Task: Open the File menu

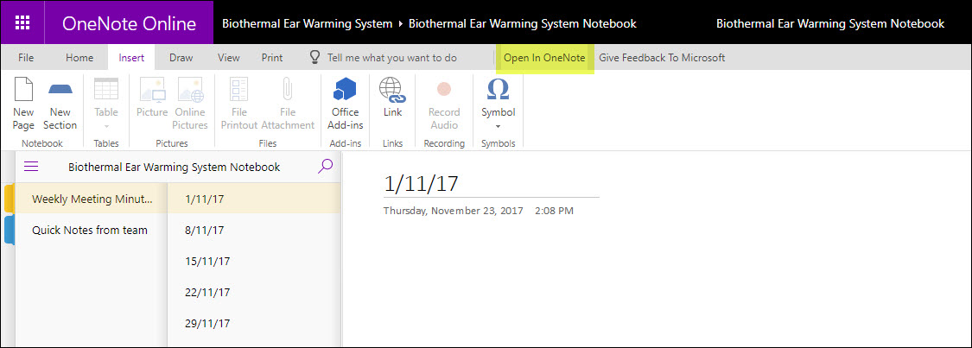Action: 26,58
